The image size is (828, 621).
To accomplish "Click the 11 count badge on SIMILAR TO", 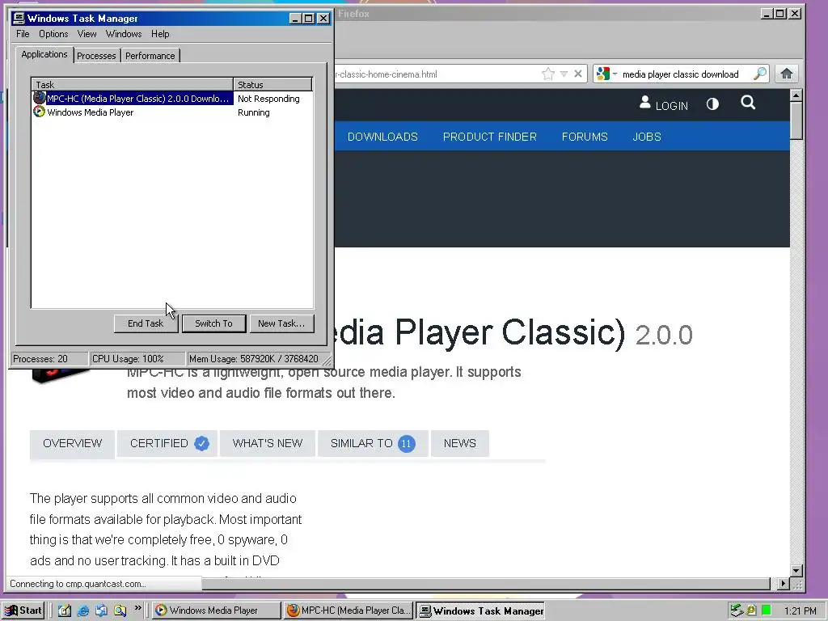I will [407, 444].
